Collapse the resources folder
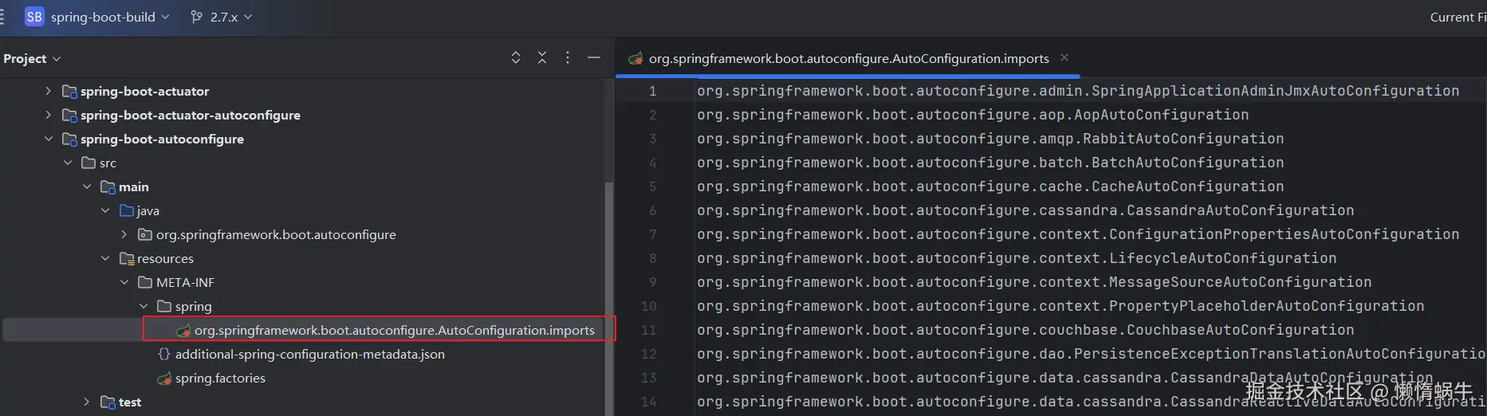The image size is (1487, 416). point(105,258)
